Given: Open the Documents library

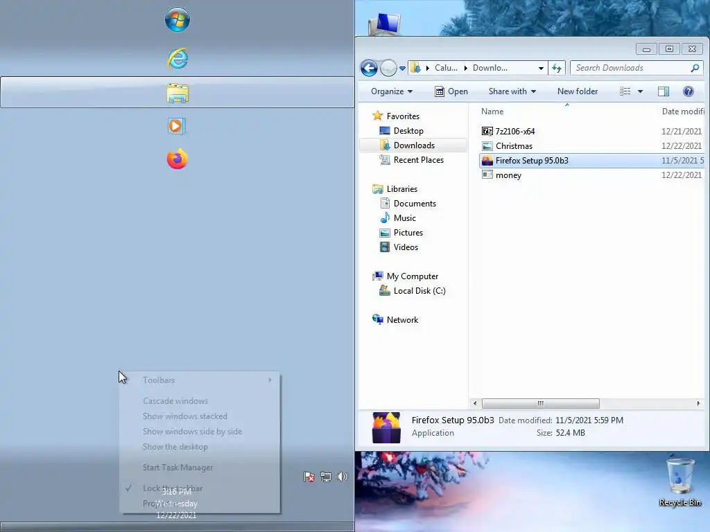Looking at the screenshot, I should click(415, 204).
